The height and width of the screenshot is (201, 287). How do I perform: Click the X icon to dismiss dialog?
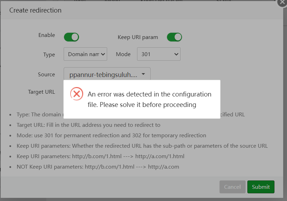click(282, 3)
